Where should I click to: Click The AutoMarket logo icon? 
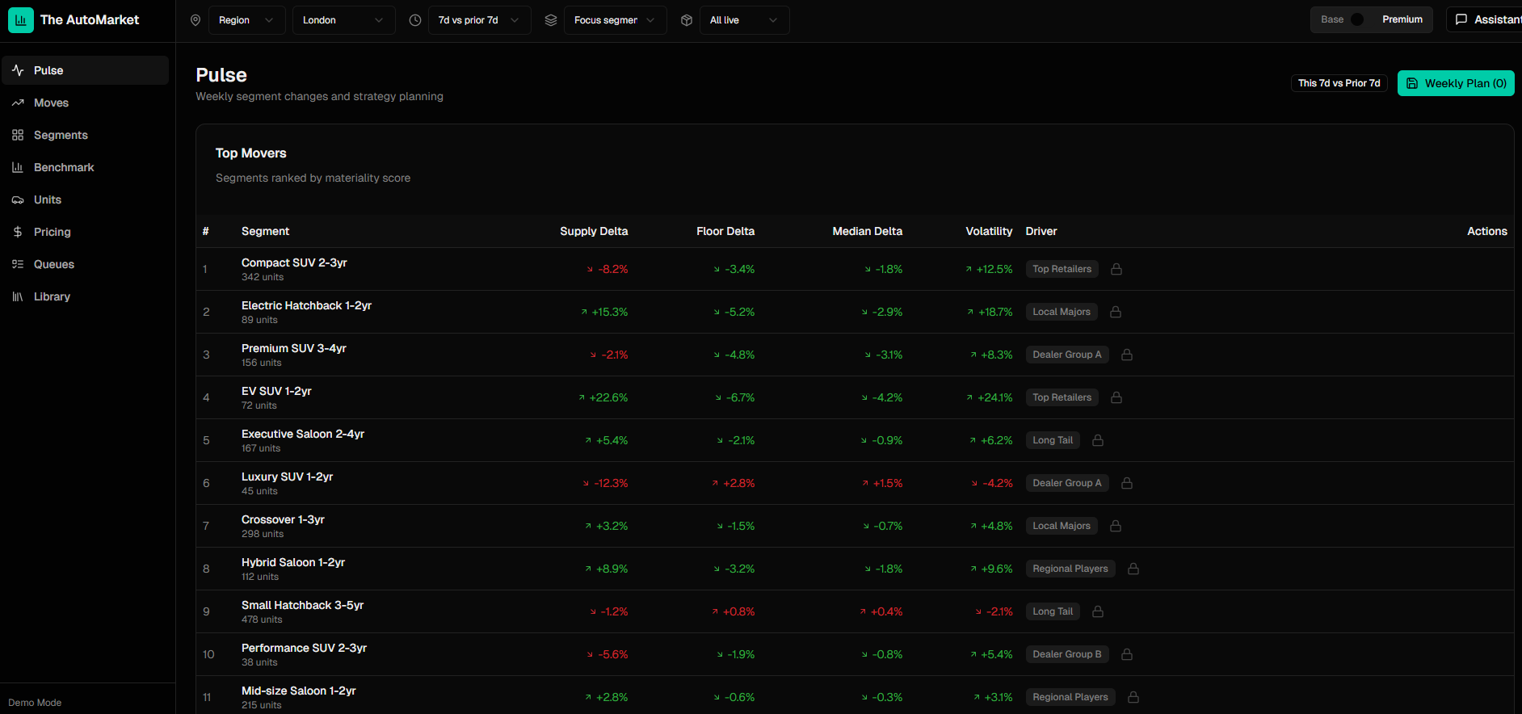21,20
